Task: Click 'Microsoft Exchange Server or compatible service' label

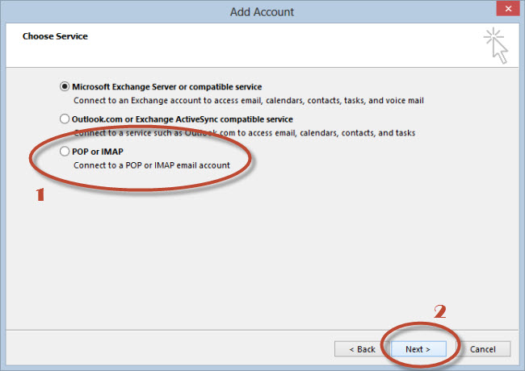Action: 166,87
